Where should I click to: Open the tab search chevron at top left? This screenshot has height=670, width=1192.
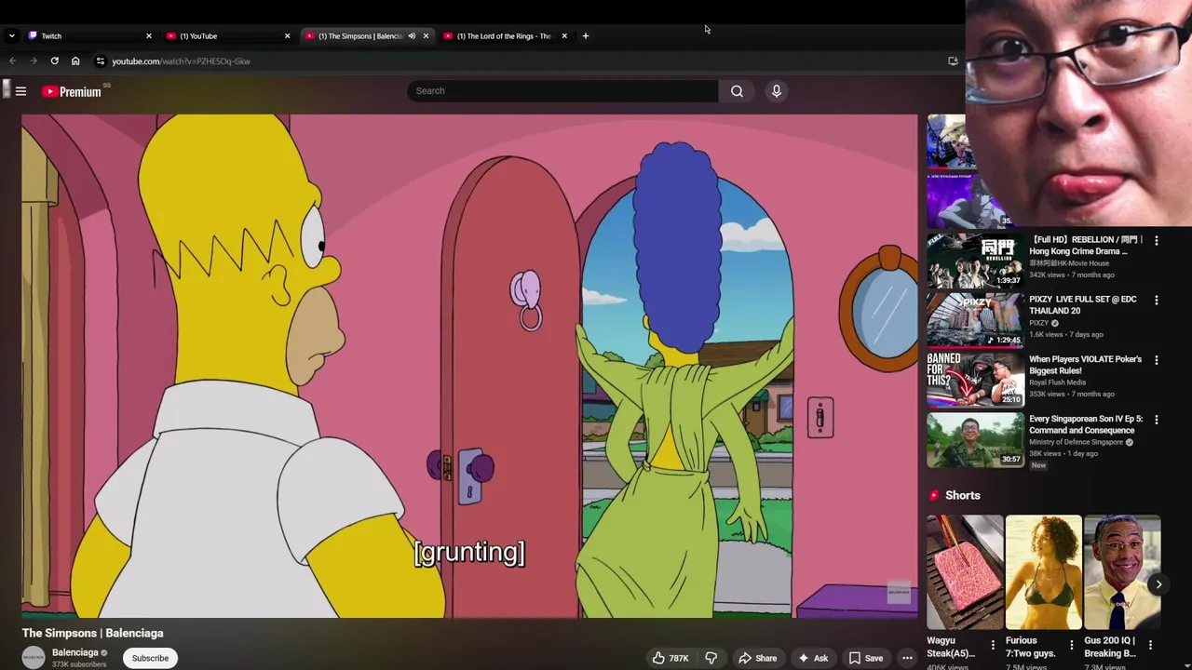point(11,36)
